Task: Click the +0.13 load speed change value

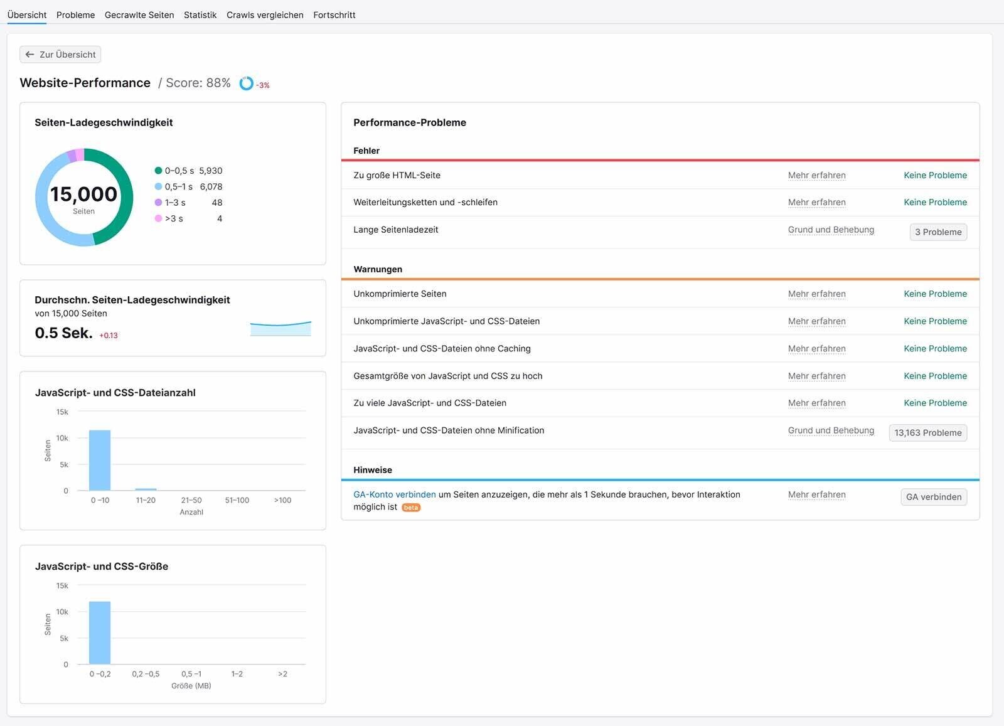Action: [109, 336]
